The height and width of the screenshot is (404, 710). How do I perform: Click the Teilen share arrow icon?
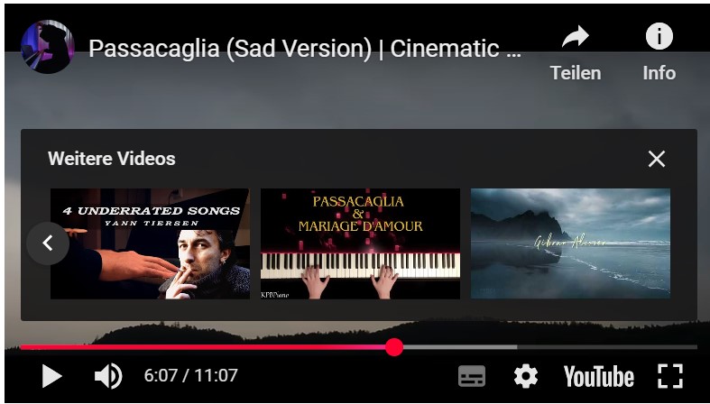576,37
